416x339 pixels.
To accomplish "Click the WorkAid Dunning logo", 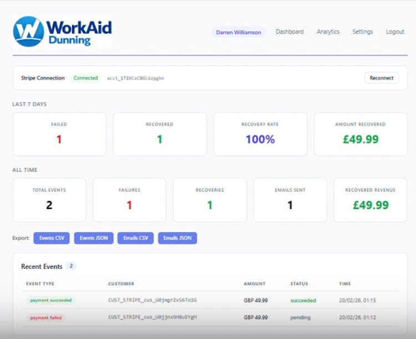I will [62, 32].
